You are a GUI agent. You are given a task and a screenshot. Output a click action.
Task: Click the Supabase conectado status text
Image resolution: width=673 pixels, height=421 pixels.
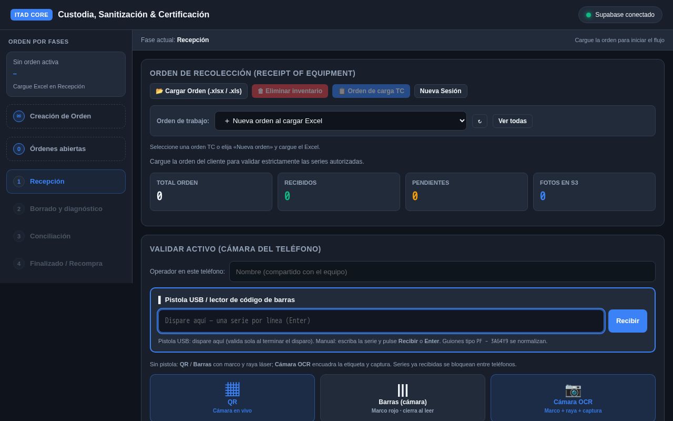pos(625,15)
